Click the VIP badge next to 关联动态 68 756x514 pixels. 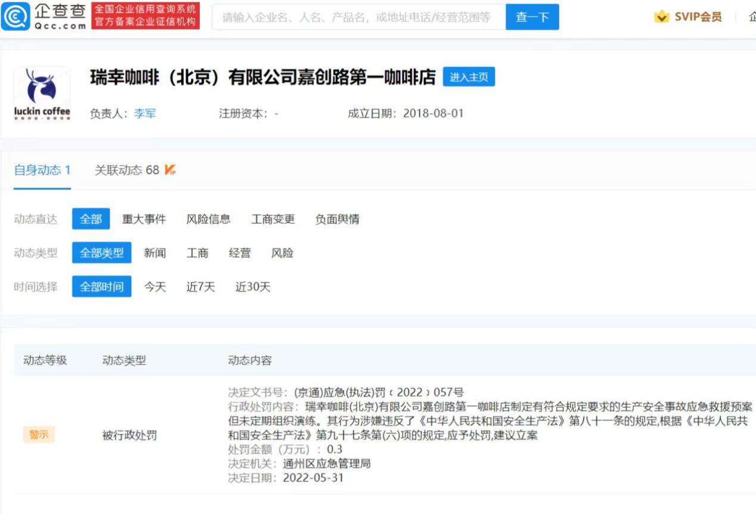coord(170,170)
